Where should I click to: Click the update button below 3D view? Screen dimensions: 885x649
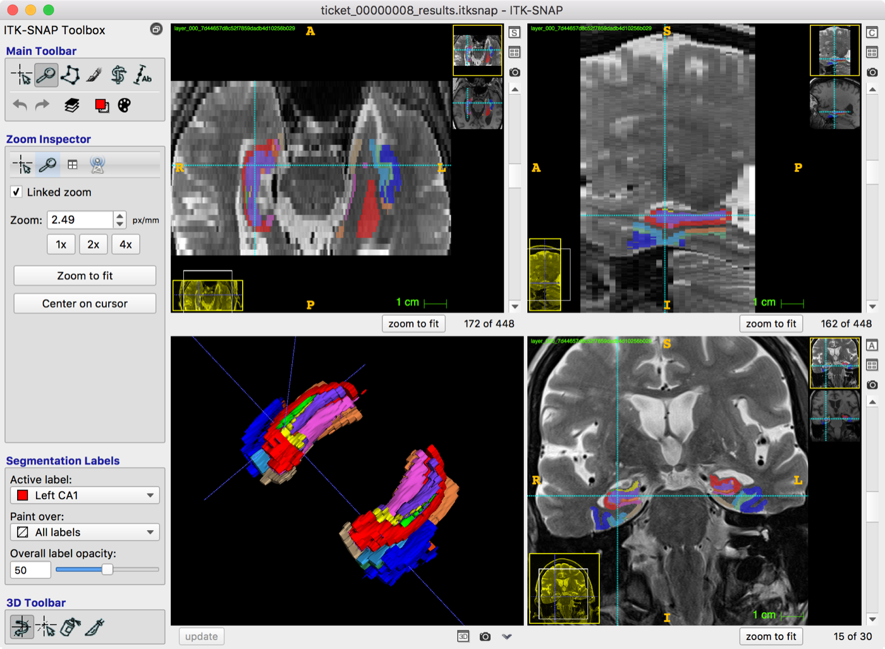(x=202, y=636)
